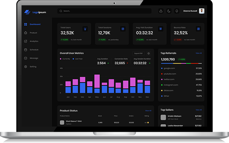This screenshot has height=143, width=229.
Task: Click the Schedule calendar icon
Action: (26, 50)
